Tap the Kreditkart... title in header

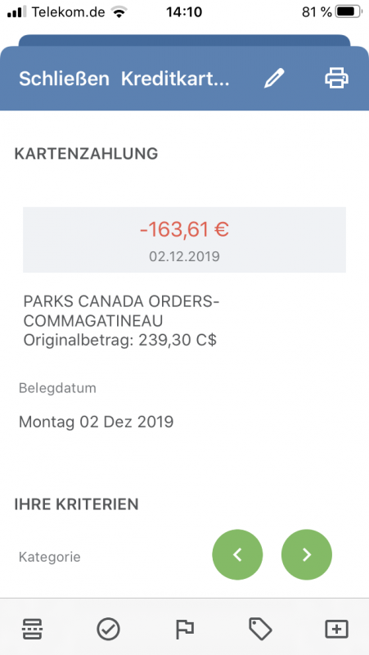(175, 79)
